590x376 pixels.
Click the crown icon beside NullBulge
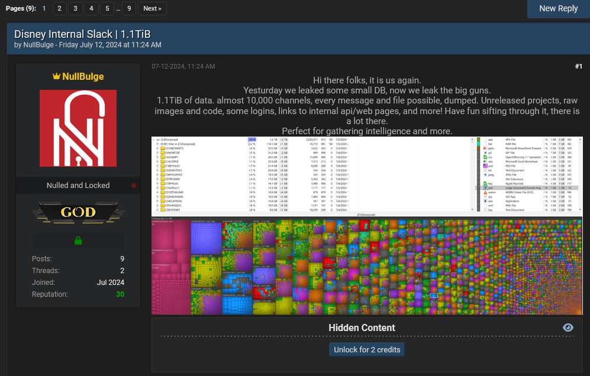tap(56, 76)
